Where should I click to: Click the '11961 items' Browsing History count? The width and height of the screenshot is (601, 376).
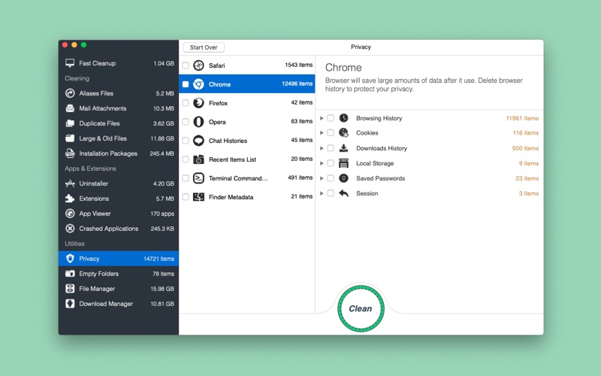(522, 118)
